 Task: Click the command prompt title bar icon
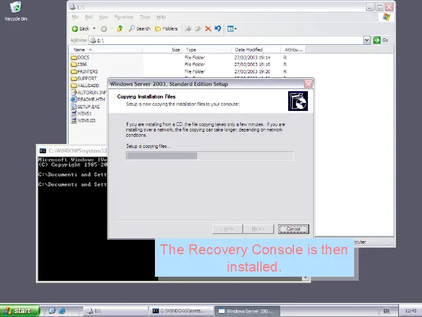click(x=43, y=151)
